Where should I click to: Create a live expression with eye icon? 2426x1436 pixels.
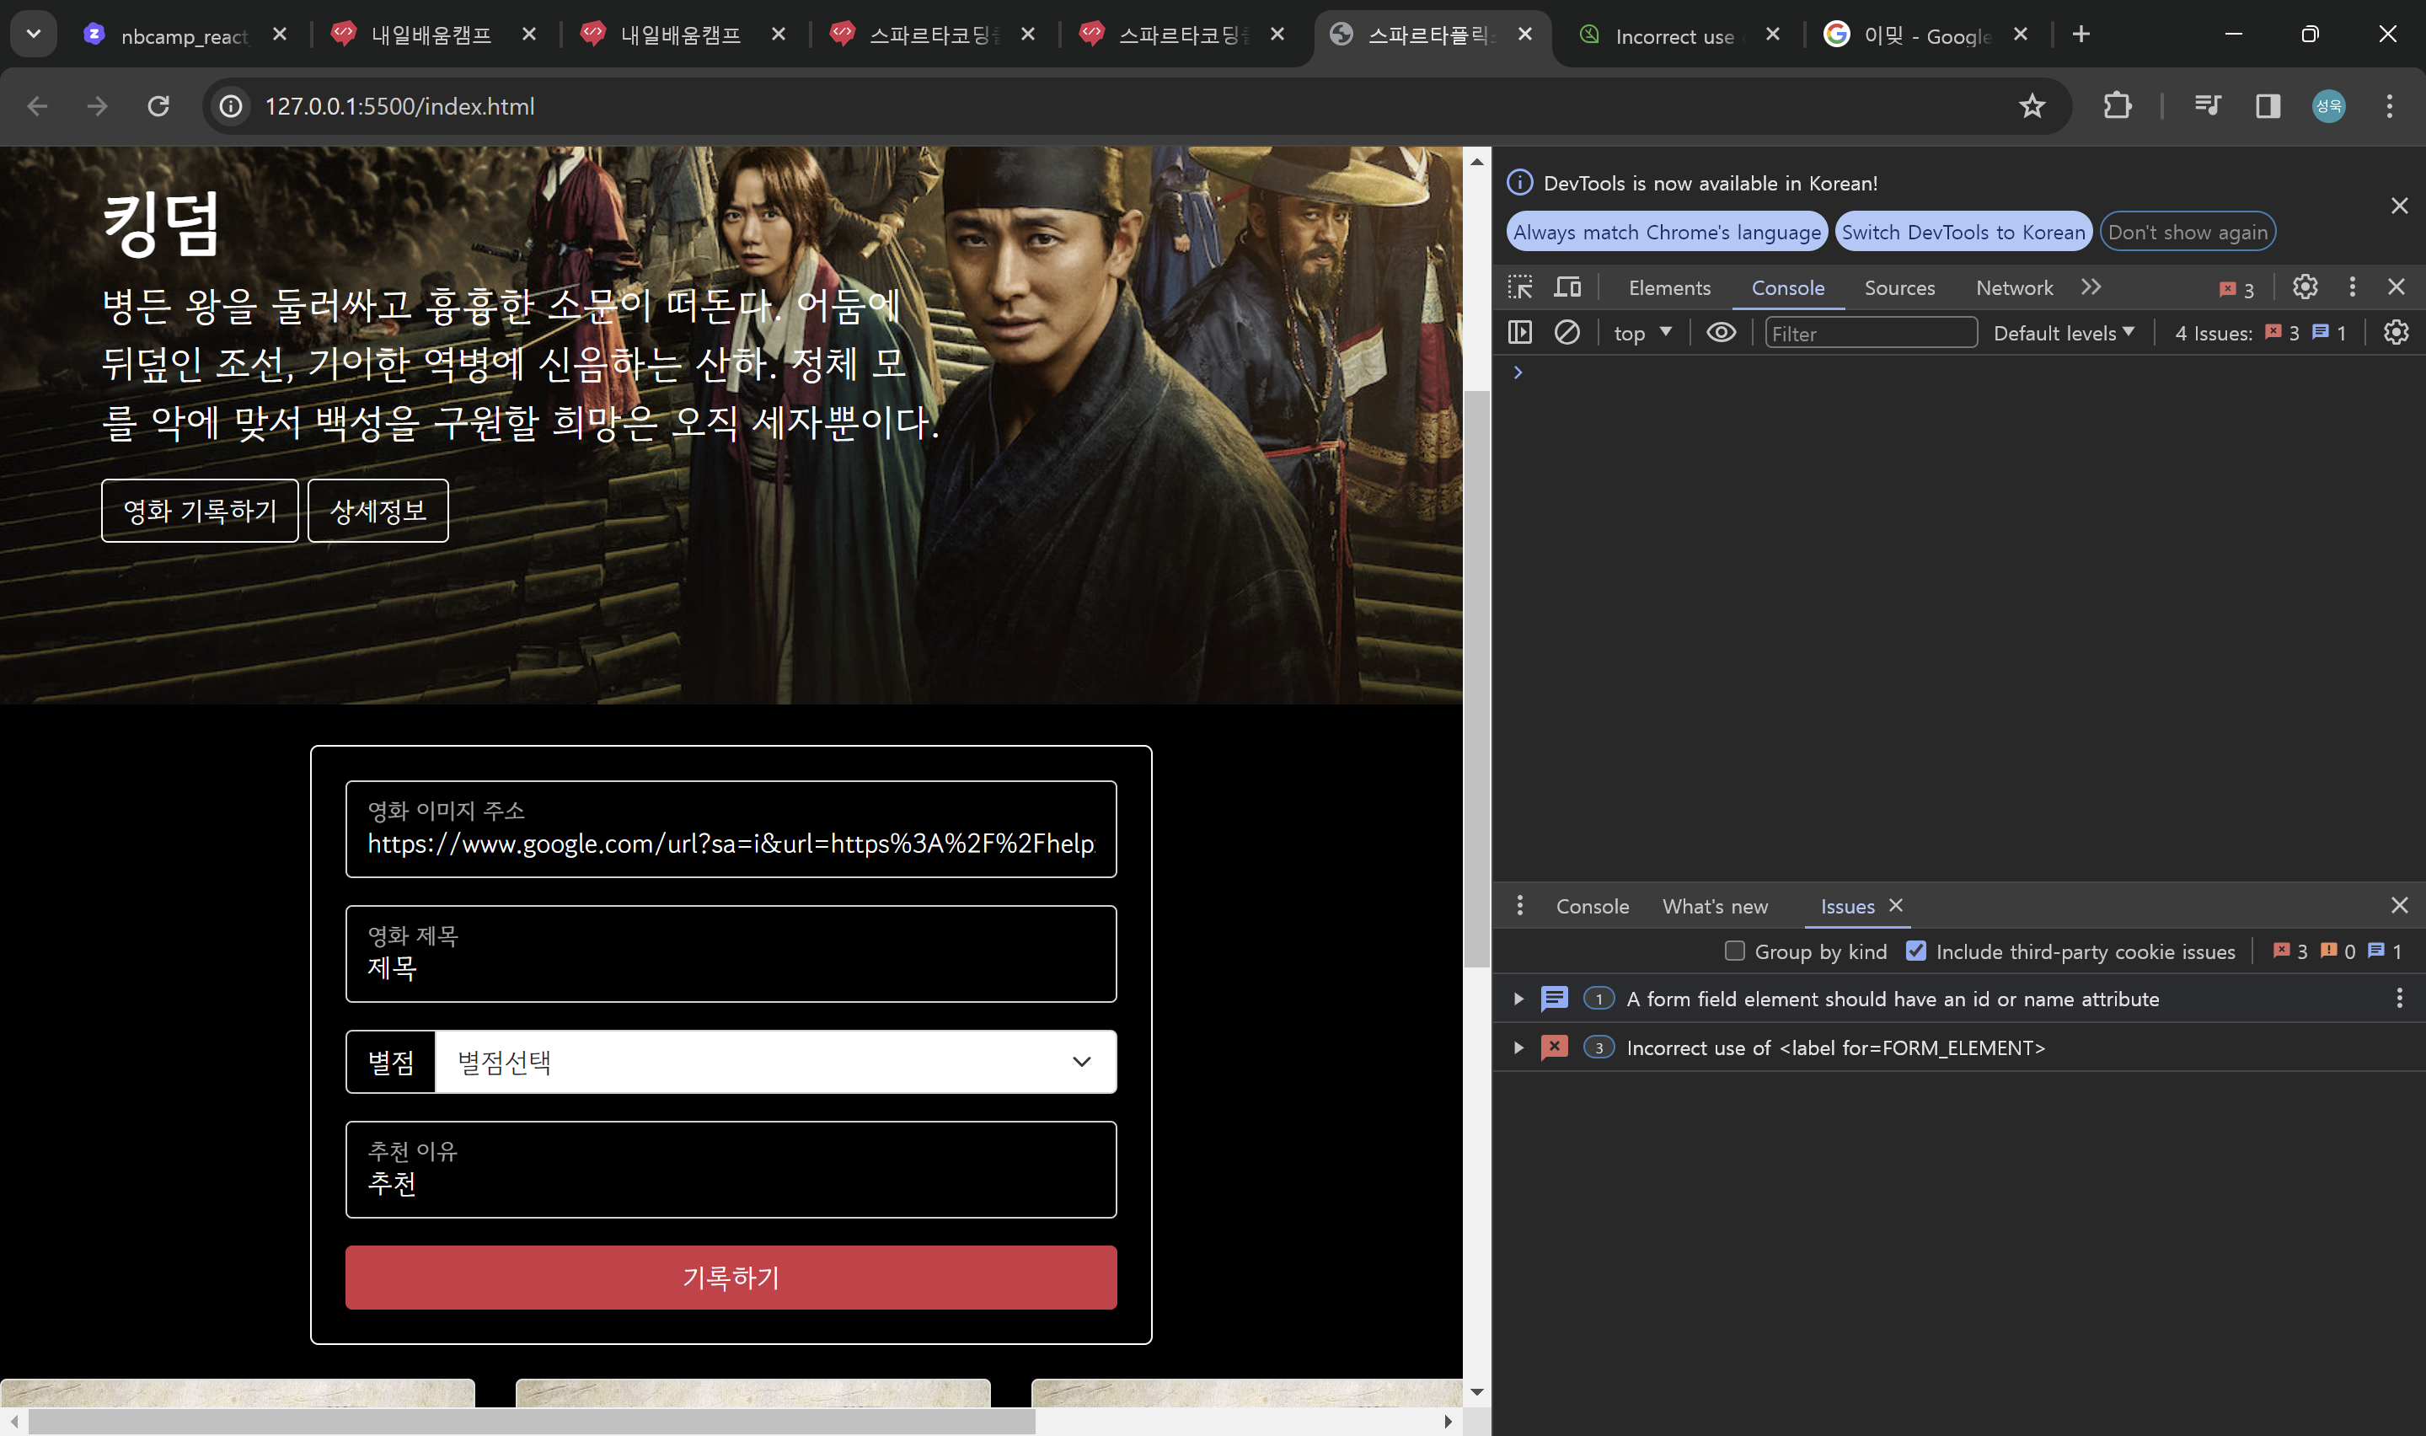(1721, 333)
